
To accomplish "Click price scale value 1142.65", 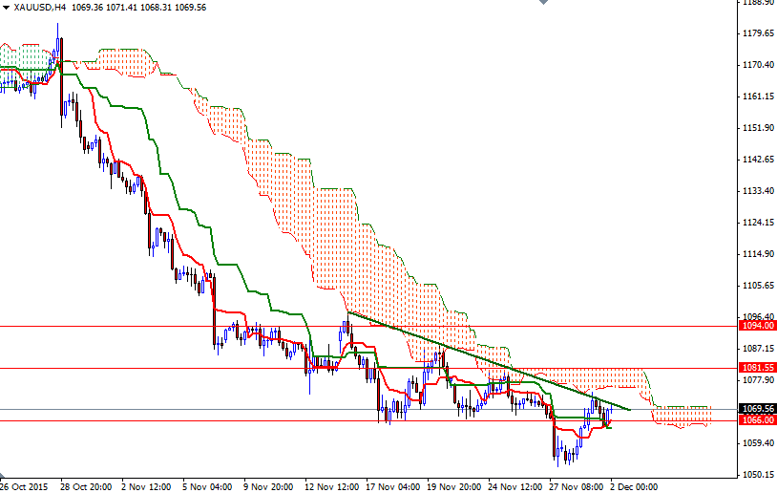I will pos(758,160).
